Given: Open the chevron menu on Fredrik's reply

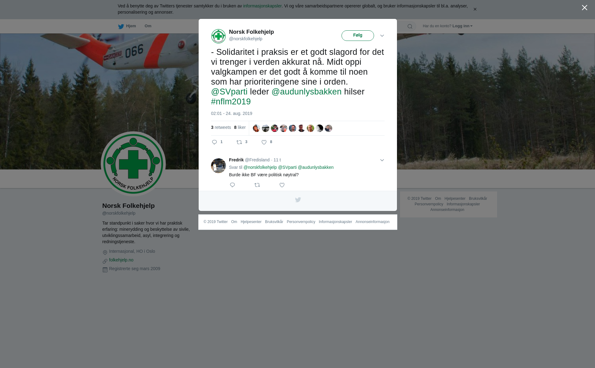Looking at the screenshot, I should 382,160.
